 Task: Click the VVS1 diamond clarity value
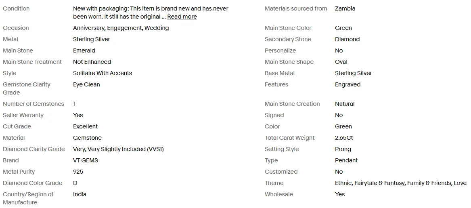point(118,149)
